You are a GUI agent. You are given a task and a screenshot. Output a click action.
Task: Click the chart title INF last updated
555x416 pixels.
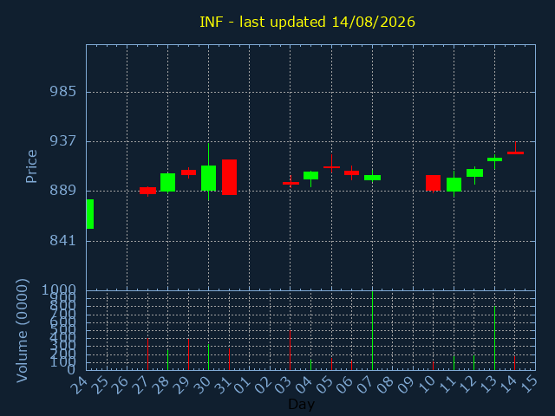[x=307, y=22]
